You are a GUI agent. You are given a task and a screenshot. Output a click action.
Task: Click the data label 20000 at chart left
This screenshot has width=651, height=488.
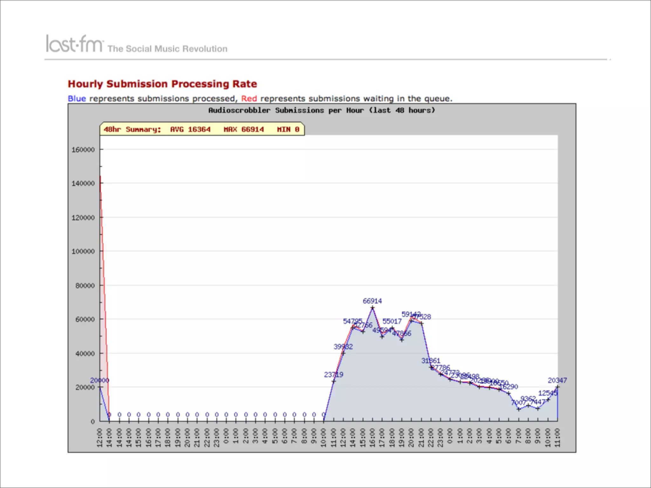coord(99,380)
